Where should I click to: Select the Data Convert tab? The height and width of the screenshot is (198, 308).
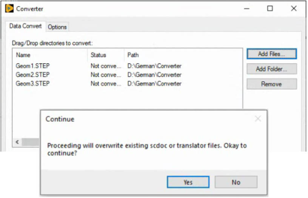(x=26, y=26)
